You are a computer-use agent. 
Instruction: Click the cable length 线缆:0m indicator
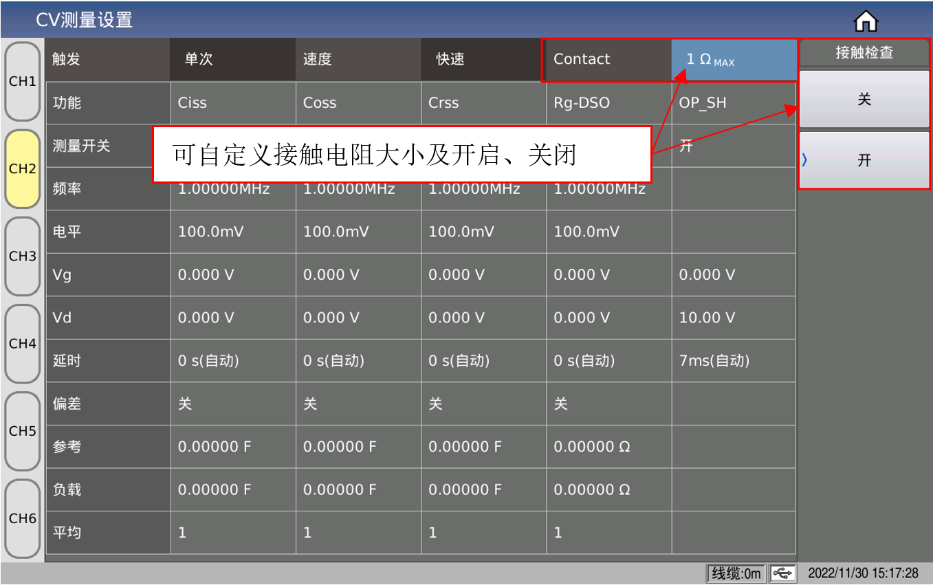tap(736, 573)
